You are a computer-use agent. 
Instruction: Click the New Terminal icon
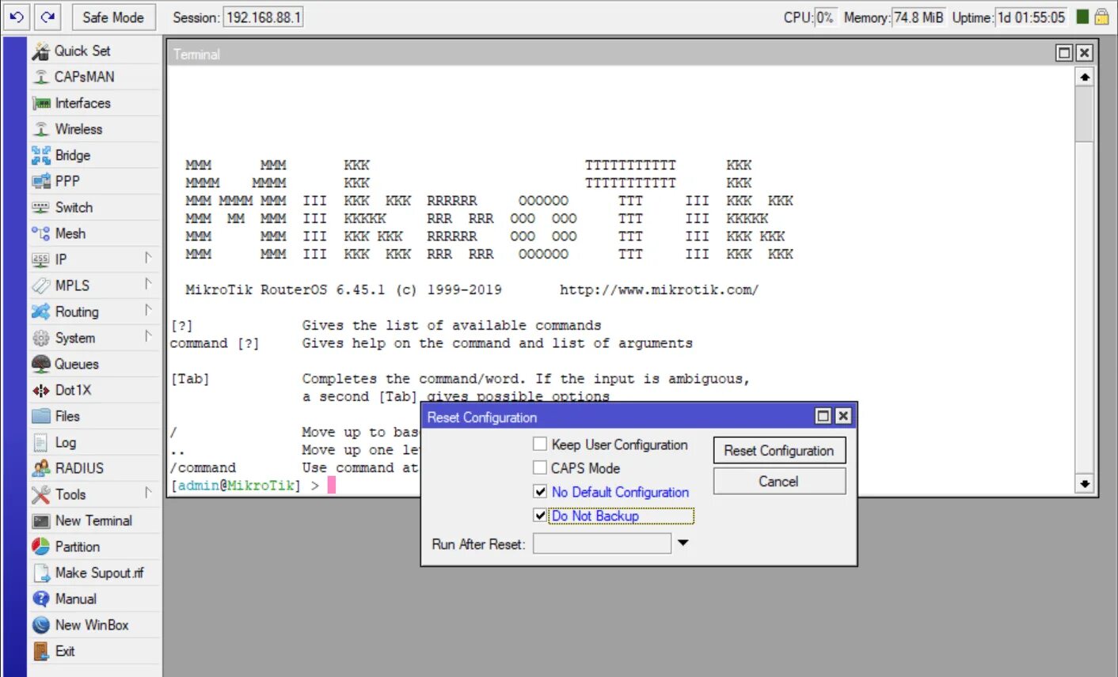tap(41, 521)
